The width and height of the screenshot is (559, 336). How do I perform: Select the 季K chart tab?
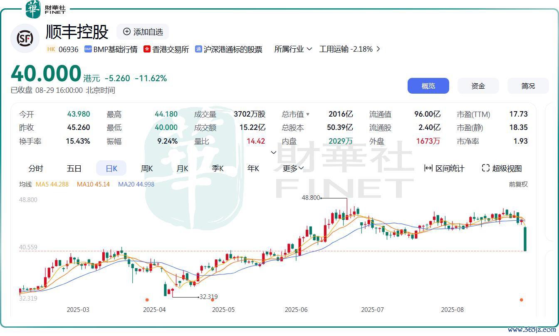(x=218, y=168)
